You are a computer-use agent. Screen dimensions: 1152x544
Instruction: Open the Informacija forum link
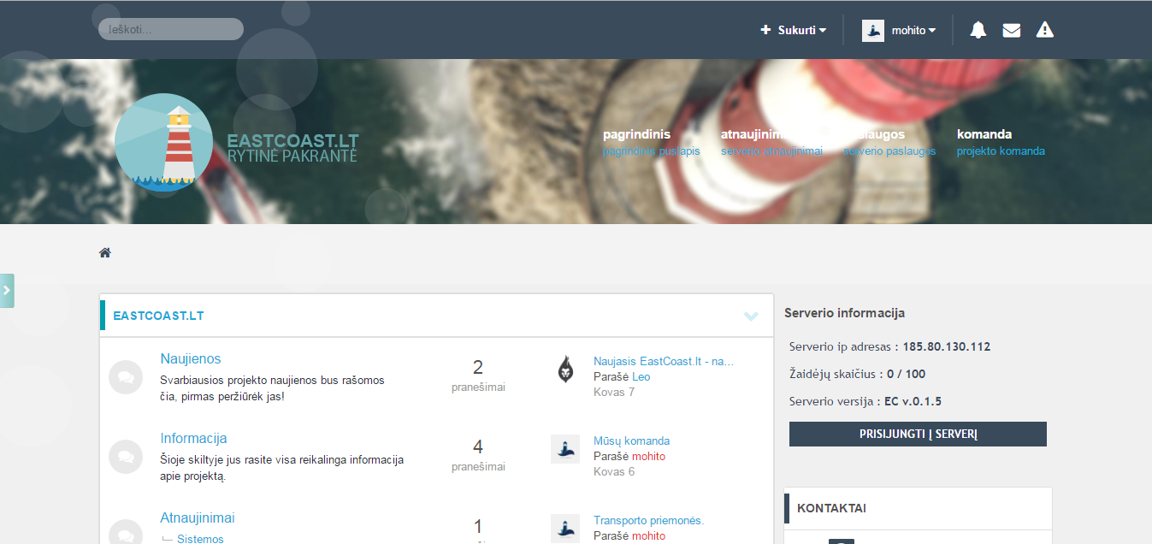[193, 439]
